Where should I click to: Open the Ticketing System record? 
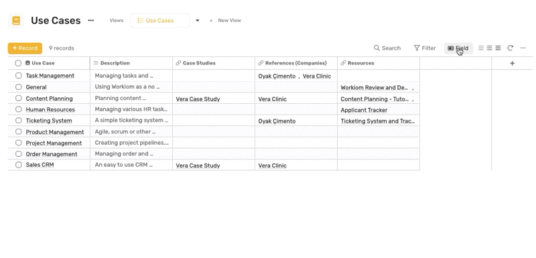[49, 121]
